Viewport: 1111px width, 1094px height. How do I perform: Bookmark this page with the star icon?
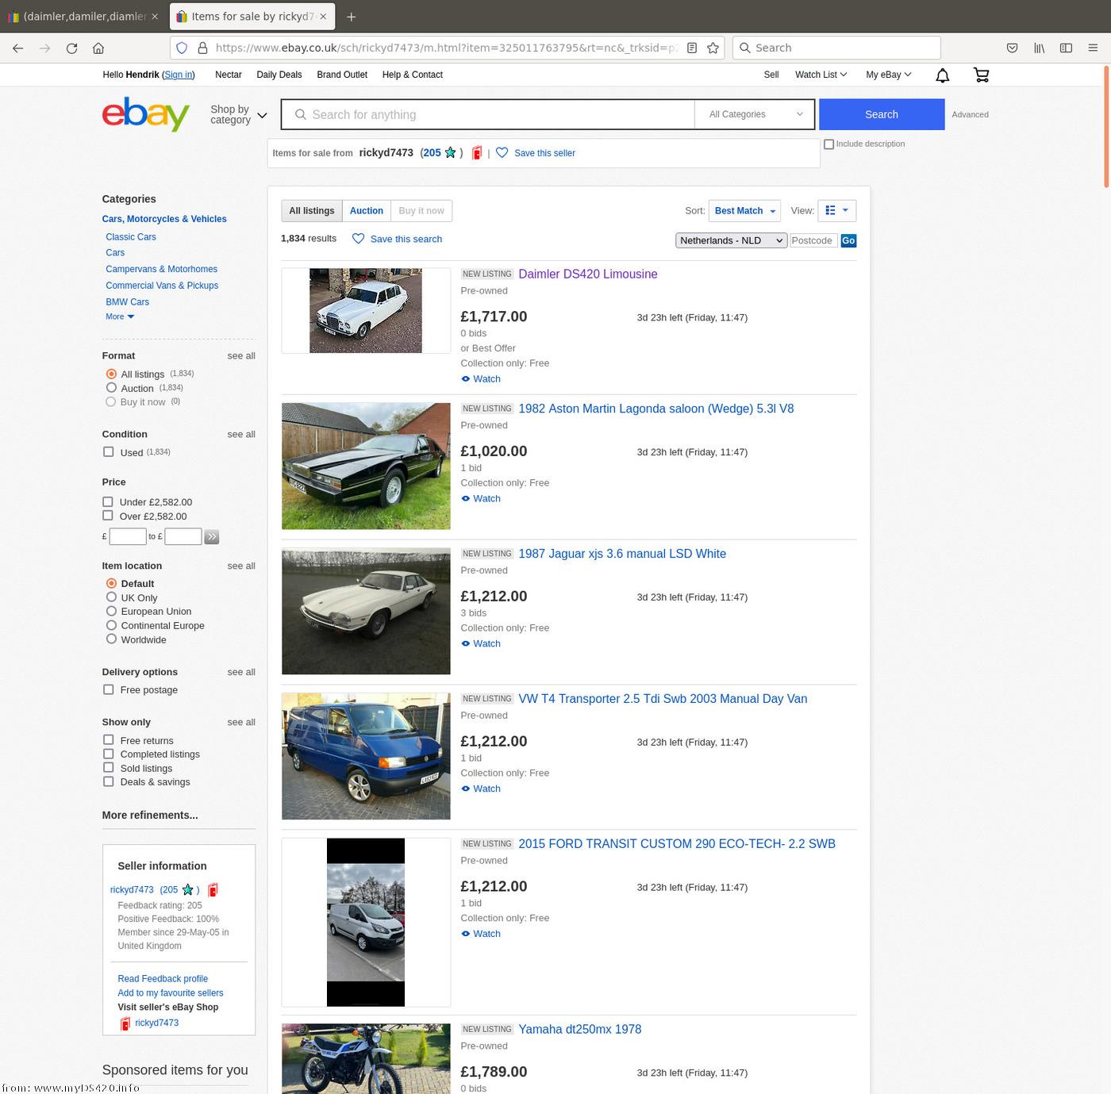713,48
